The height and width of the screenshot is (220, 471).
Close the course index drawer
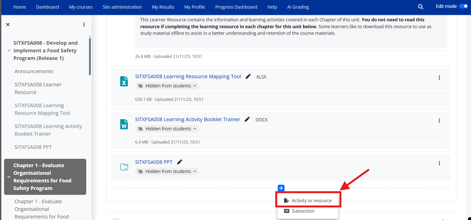(x=8, y=25)
